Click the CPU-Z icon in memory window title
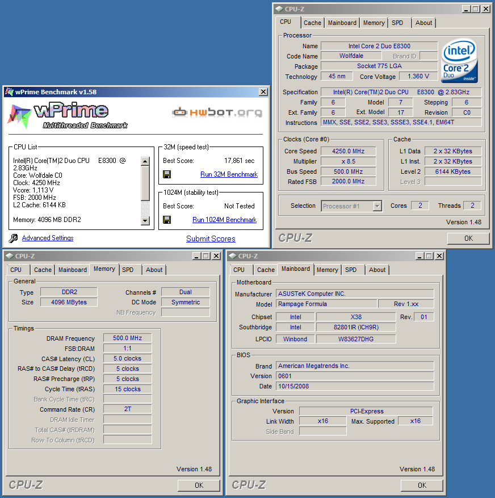This screenshot has width=495, height=498. (10, 256)
